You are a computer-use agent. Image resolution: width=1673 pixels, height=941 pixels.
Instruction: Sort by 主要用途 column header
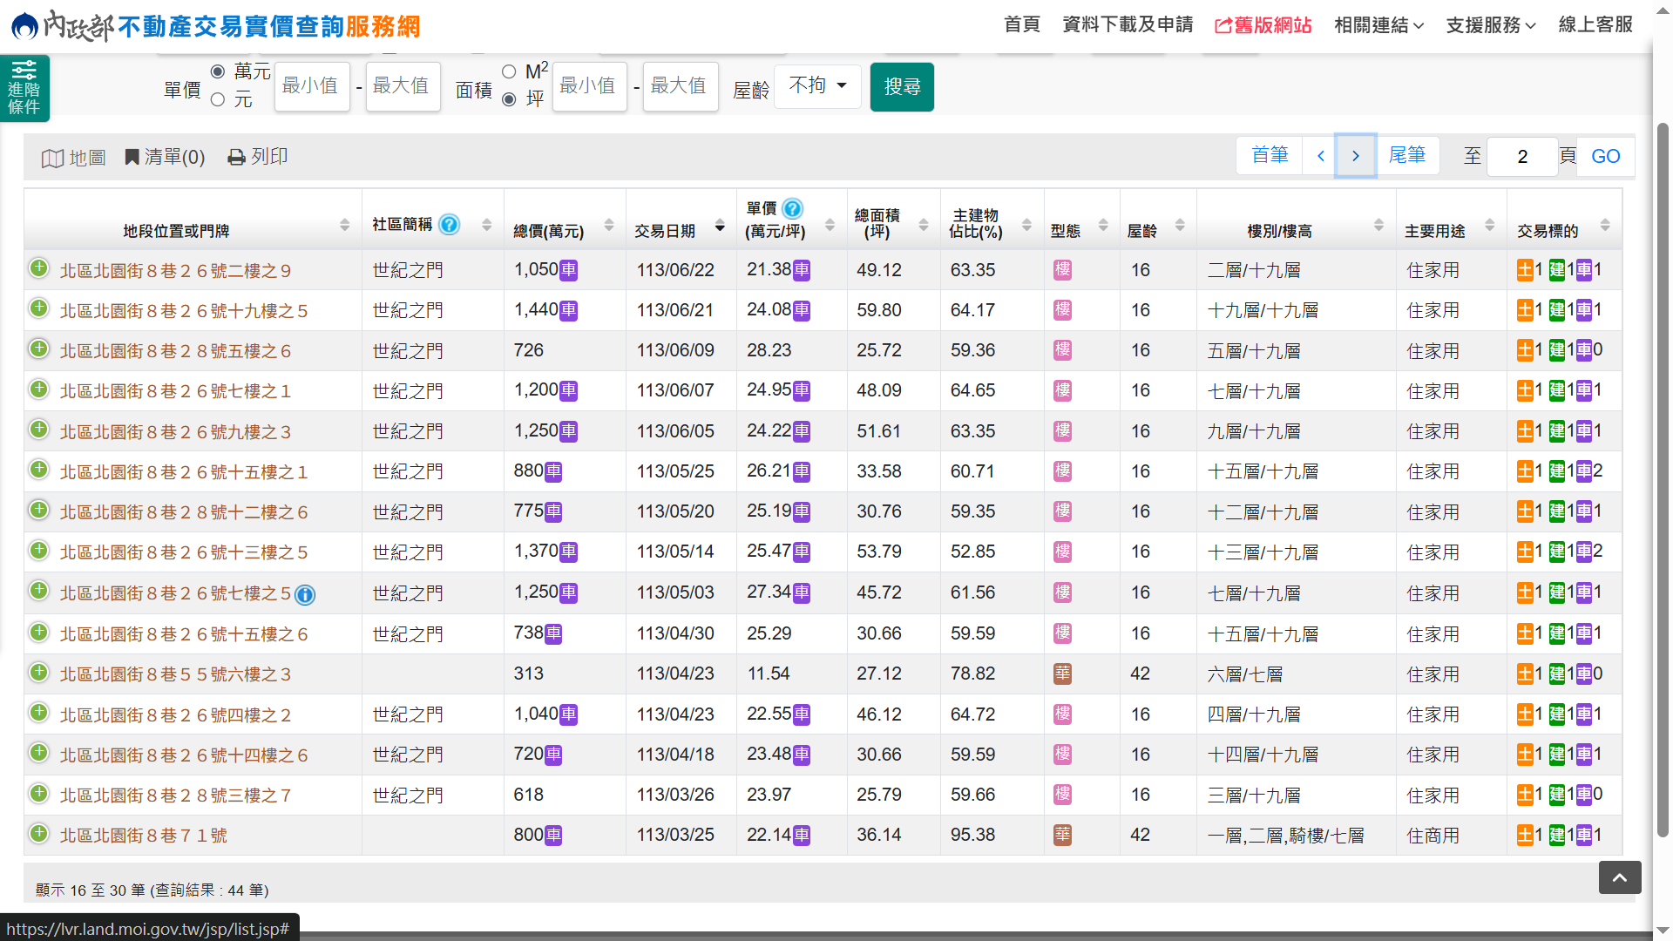pyautogui.click(x=1490, y=226)
